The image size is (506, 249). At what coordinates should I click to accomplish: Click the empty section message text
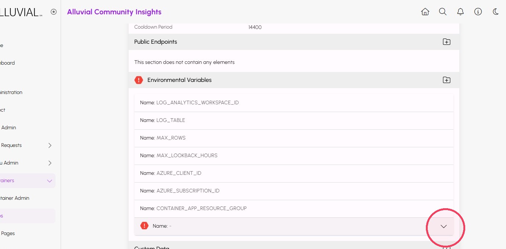click(x=184, y=62)
